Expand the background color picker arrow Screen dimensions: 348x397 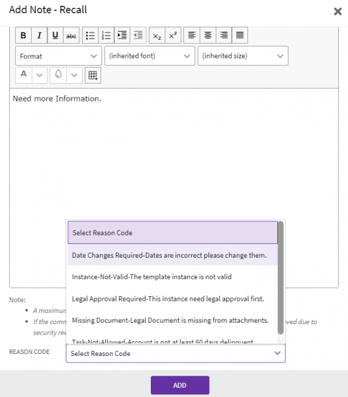pyautogui.click(x=74, y=75)
